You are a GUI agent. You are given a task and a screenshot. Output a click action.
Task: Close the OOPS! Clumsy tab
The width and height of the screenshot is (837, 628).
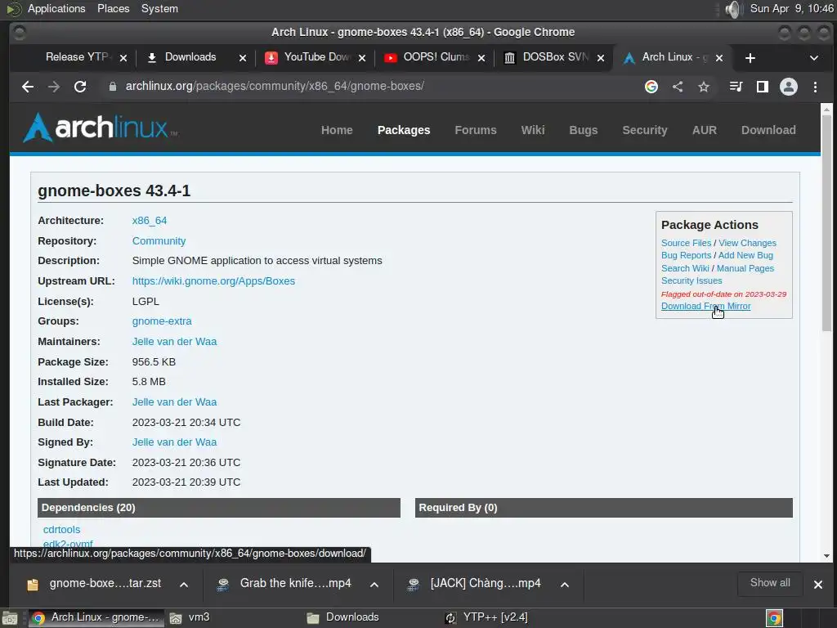[481, 58]
